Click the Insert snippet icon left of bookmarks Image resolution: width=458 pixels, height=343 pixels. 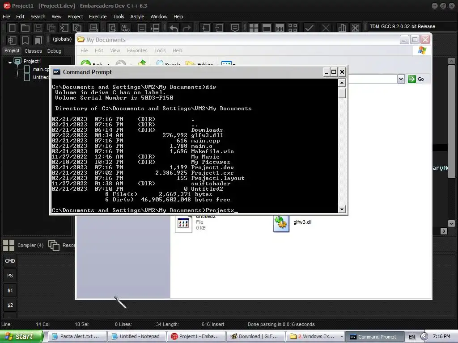point(12,40)
